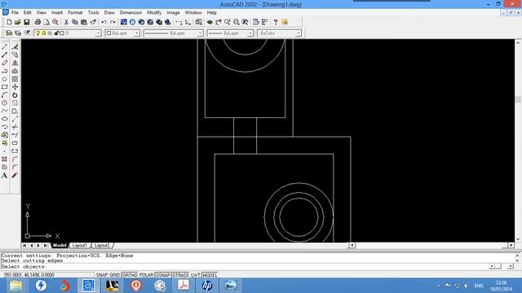The width and height of the screenshot is (522, 293).
Task: Select the Arc draw tool
Action: point(5,95)
